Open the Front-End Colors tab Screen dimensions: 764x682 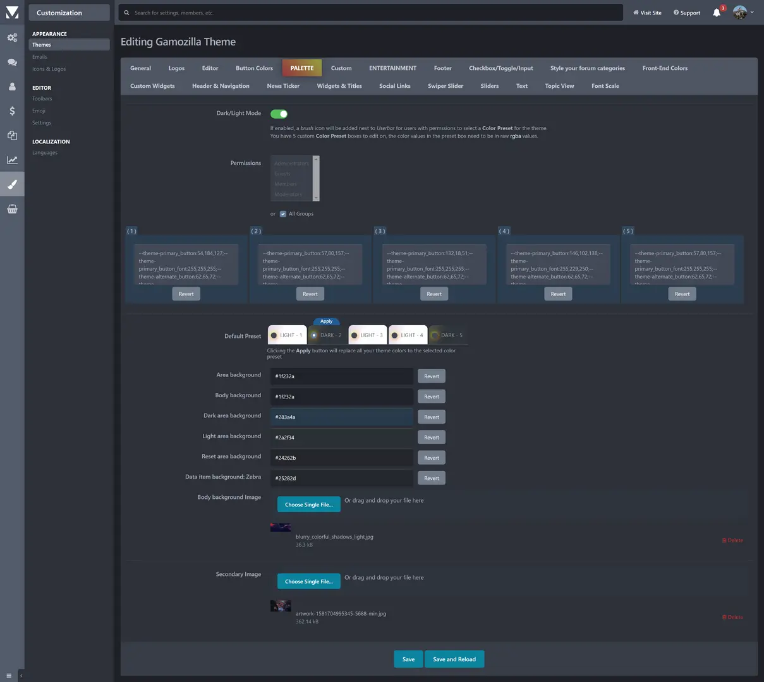click(x=665, y=68)
